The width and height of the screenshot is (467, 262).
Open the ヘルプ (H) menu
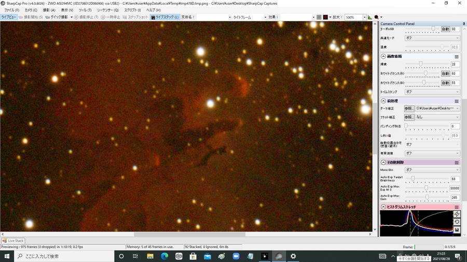point(154,10)
